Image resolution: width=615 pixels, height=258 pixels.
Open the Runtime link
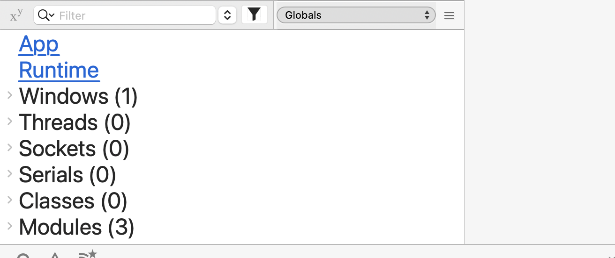click(x=59, y=71)
